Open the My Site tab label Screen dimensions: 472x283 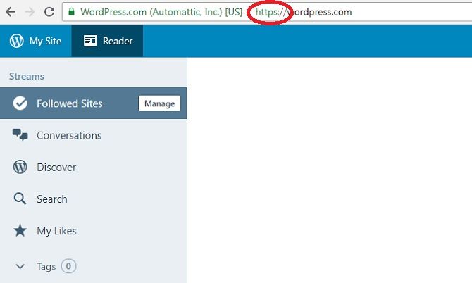click(45, 41)
